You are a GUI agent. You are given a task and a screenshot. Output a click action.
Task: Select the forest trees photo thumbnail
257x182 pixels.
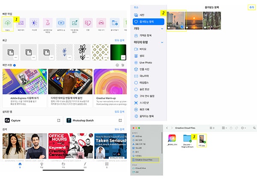(212, 21)
